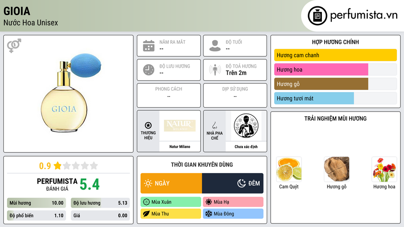Click the sun icon in Ngày
Viewport: 404px width, 227px height.
pyautogui.click(x=148, y=183)
